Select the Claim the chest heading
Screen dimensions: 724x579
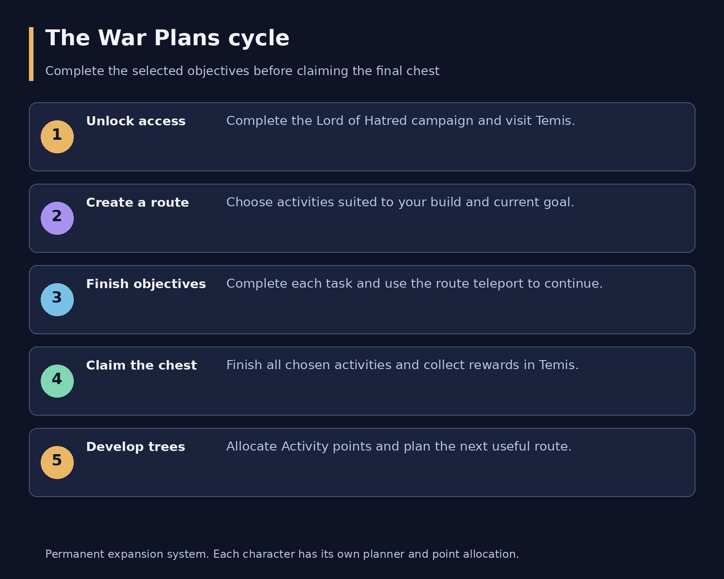[x=141, y=365]
